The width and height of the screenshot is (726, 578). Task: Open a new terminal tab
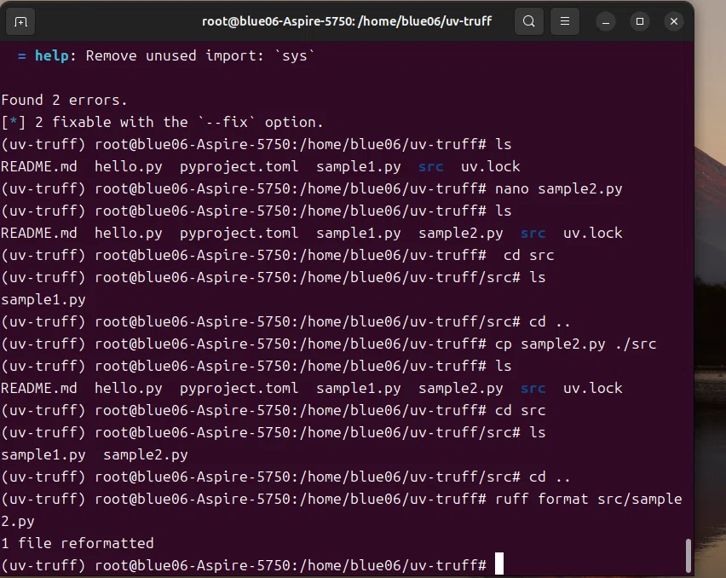20,21
